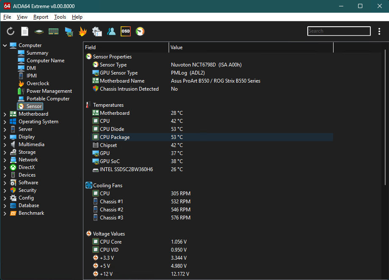Screen dimensions: 389x280
Task: Expand the Benchmark category arrow
Action: click(x=5, y=213)
